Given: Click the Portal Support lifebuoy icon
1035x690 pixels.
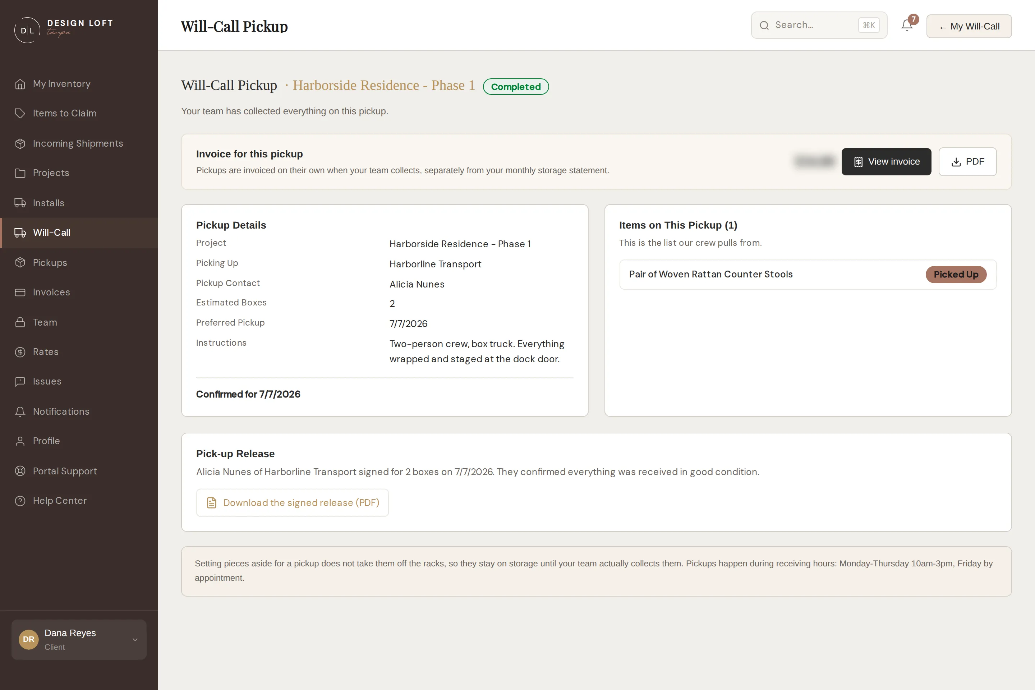Looking at the screenshot, I should (x=20, y=471).
